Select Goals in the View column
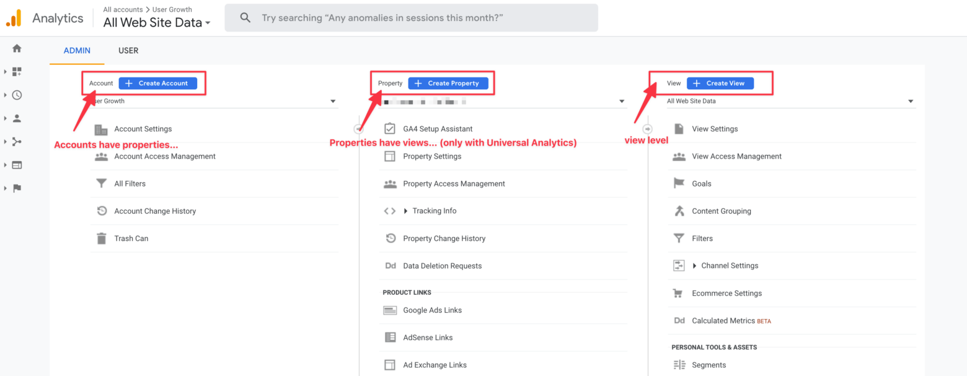Screen dimensions: 967x376 [701, 183]
